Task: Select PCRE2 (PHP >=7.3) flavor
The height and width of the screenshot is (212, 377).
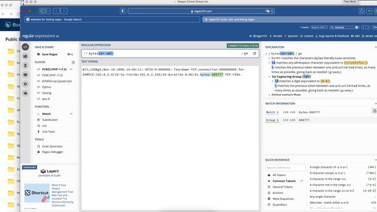Action: (55, 69)
